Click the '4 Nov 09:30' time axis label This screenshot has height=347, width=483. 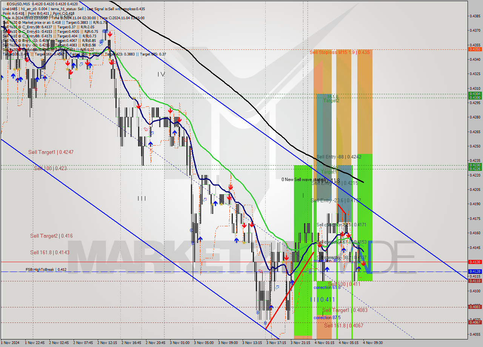[372, 343]
